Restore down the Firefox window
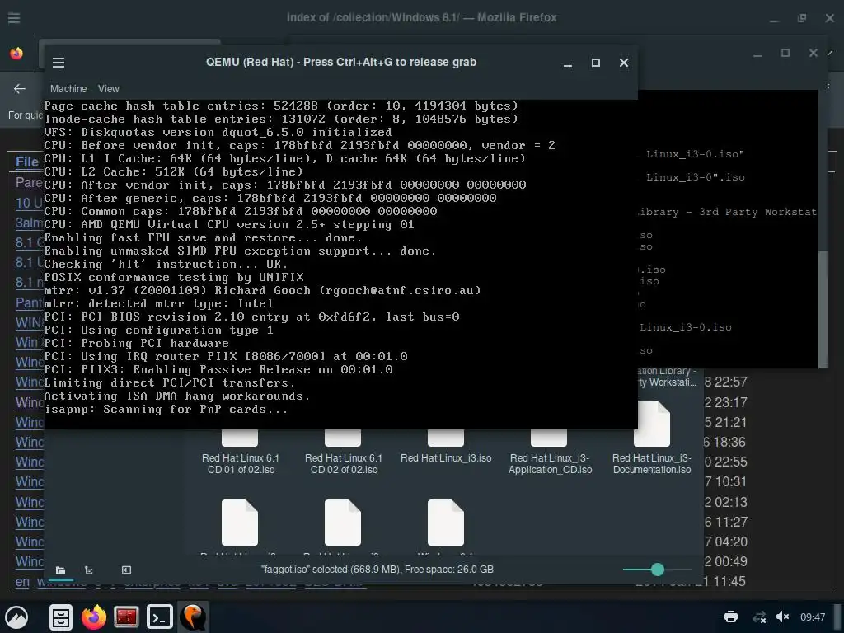The image size is (844, 633). (802, 18)
